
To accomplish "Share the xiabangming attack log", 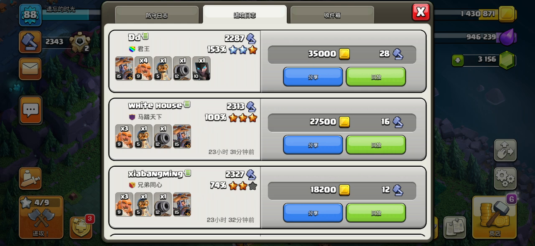I will pos(313,213).
